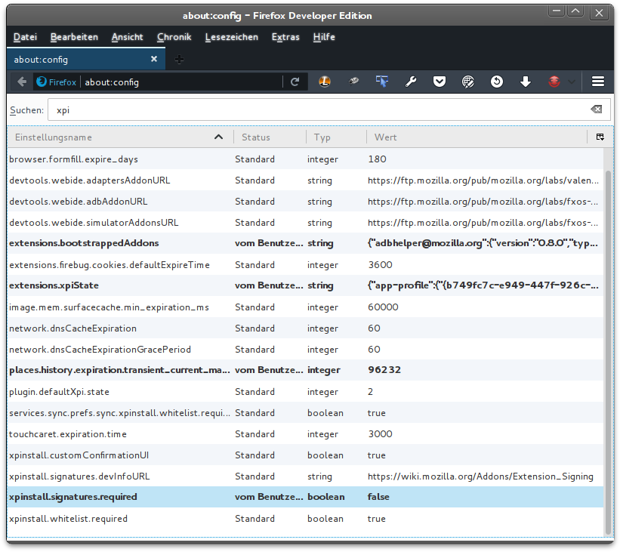Select network.dnsCacheExpirationGracePeriod row
The height and width of the screenshot is (552, 620).
point(305,349)
